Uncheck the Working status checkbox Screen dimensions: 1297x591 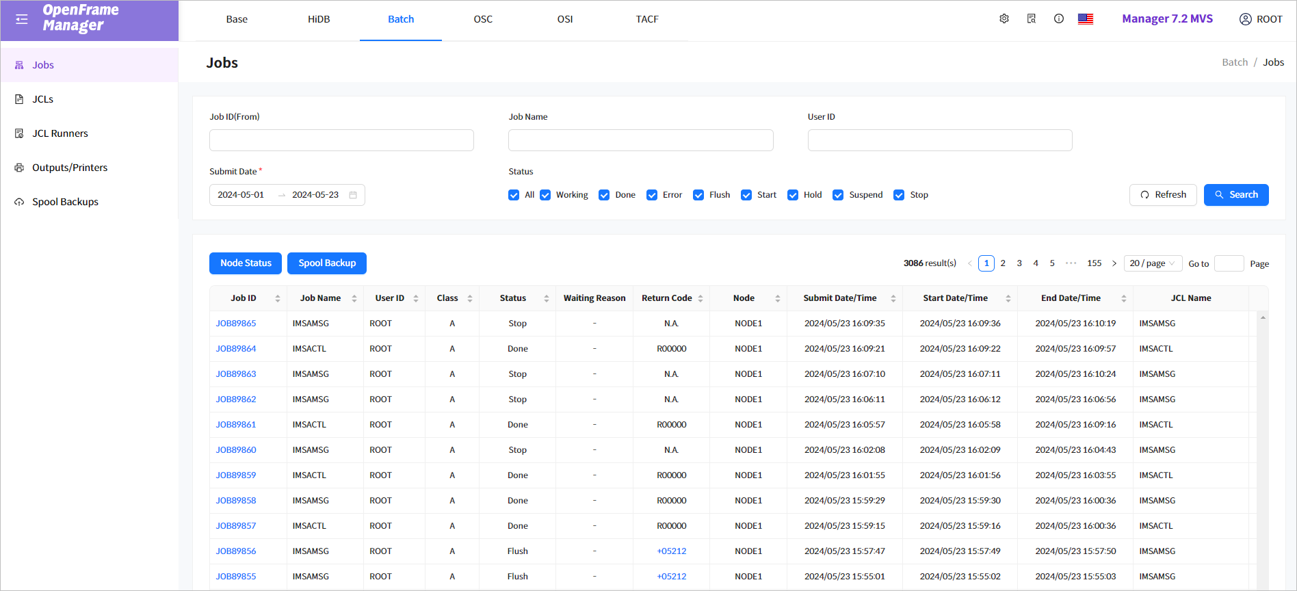click(545, 195)
